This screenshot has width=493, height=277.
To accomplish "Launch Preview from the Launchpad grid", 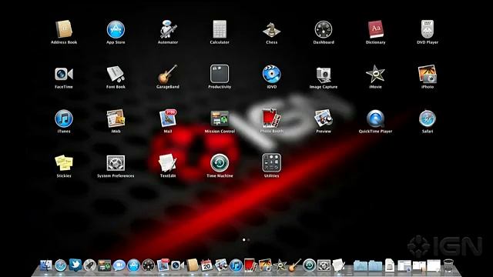I will (324, 118).
